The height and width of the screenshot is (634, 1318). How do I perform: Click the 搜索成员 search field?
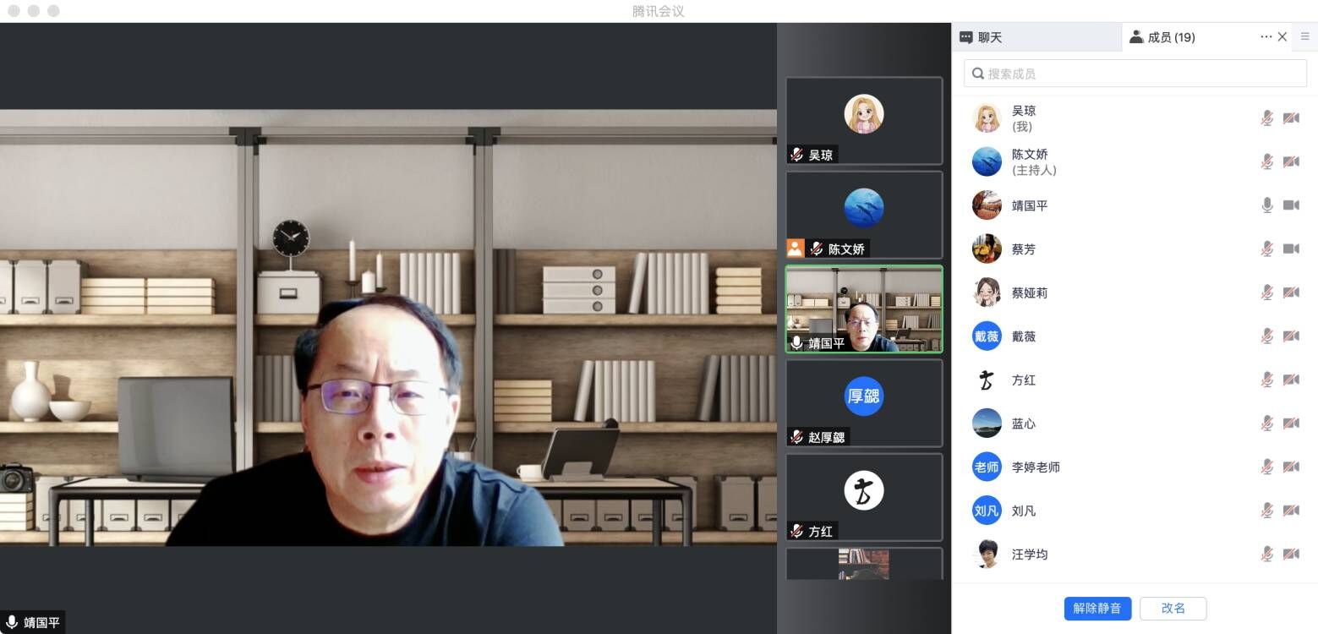pos(1135,74)
